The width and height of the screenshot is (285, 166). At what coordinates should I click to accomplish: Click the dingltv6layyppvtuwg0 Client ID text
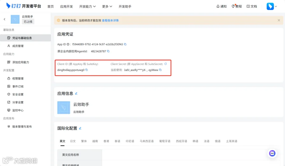click(x=71, y=70)
